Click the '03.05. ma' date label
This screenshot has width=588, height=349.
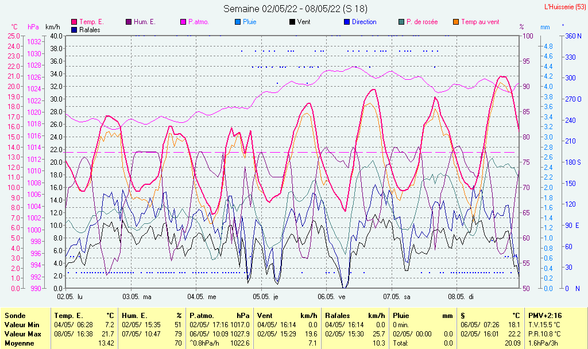tap(137, 297)
